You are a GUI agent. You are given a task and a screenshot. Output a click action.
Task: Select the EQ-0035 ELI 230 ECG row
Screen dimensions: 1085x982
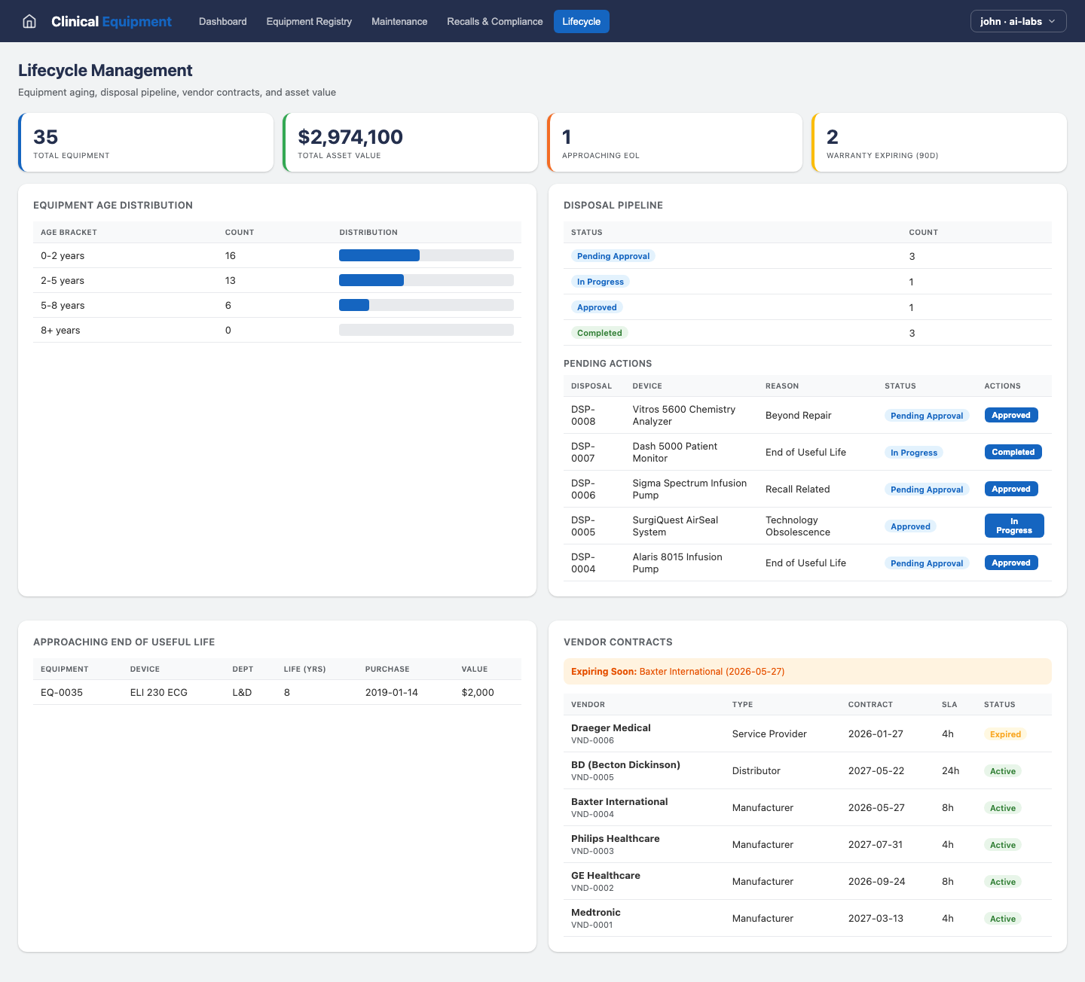click(277, 692)
